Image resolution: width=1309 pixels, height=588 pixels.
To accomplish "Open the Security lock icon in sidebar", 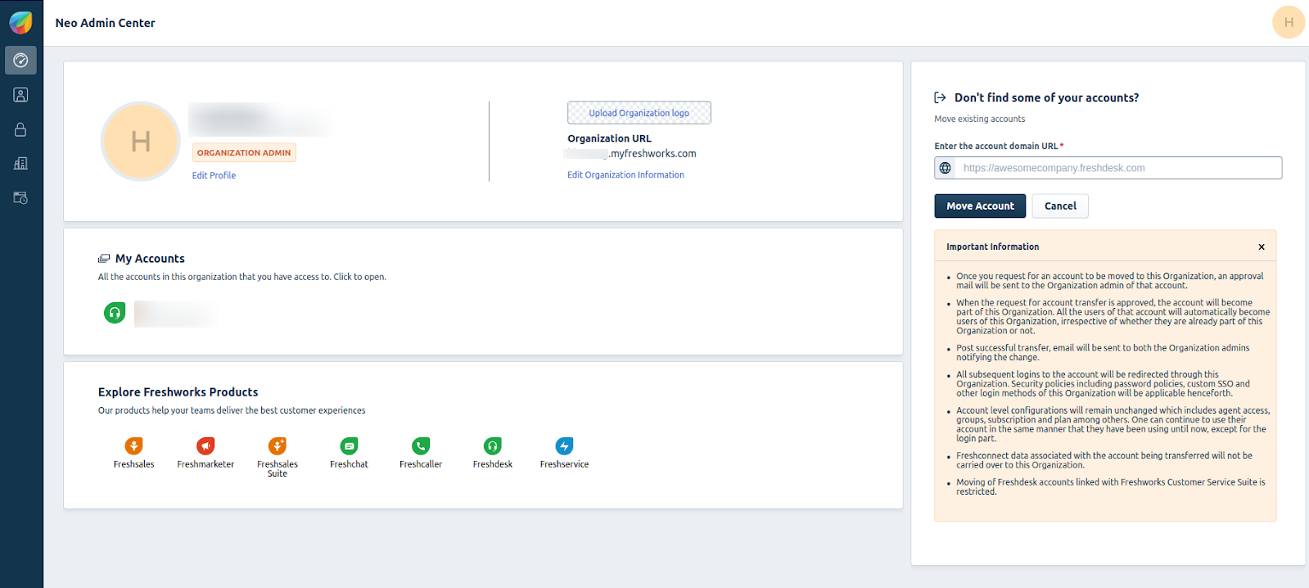I will (x=20, y=129).
